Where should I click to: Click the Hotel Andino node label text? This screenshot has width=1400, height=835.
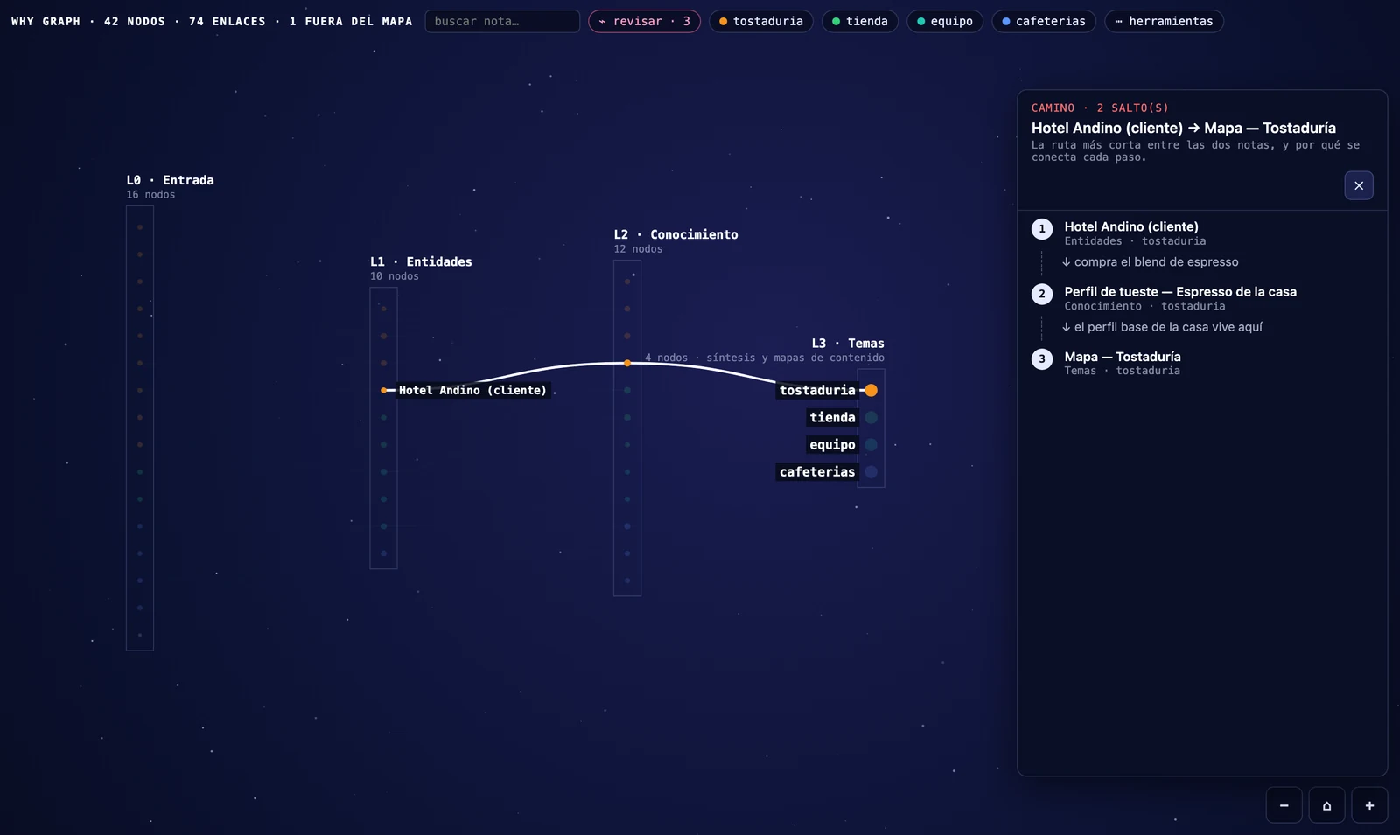point(472,390)
